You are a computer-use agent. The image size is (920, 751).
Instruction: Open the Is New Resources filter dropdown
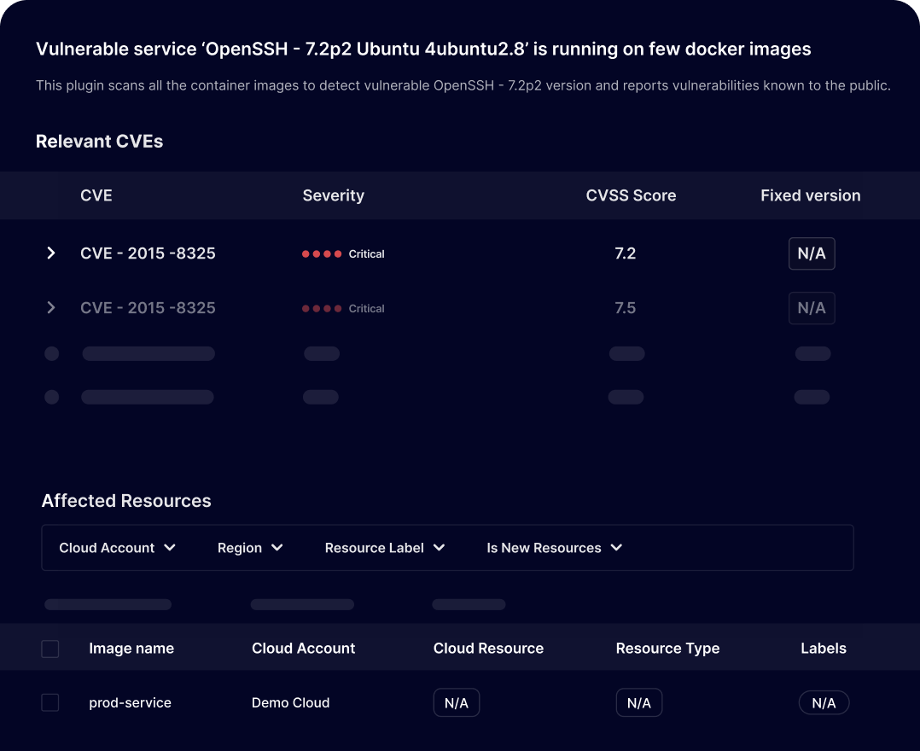pyautogui.click(x=554, y=548)
